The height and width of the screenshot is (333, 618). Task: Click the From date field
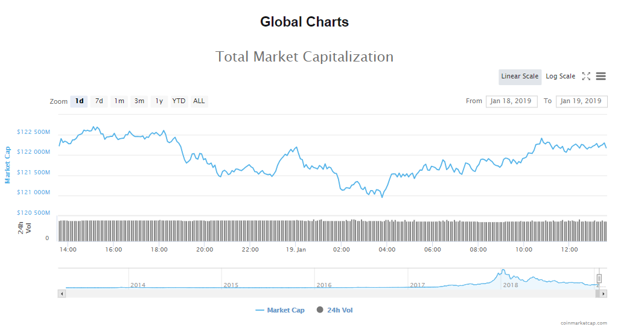pyautogui.click(x=511, y=101)
